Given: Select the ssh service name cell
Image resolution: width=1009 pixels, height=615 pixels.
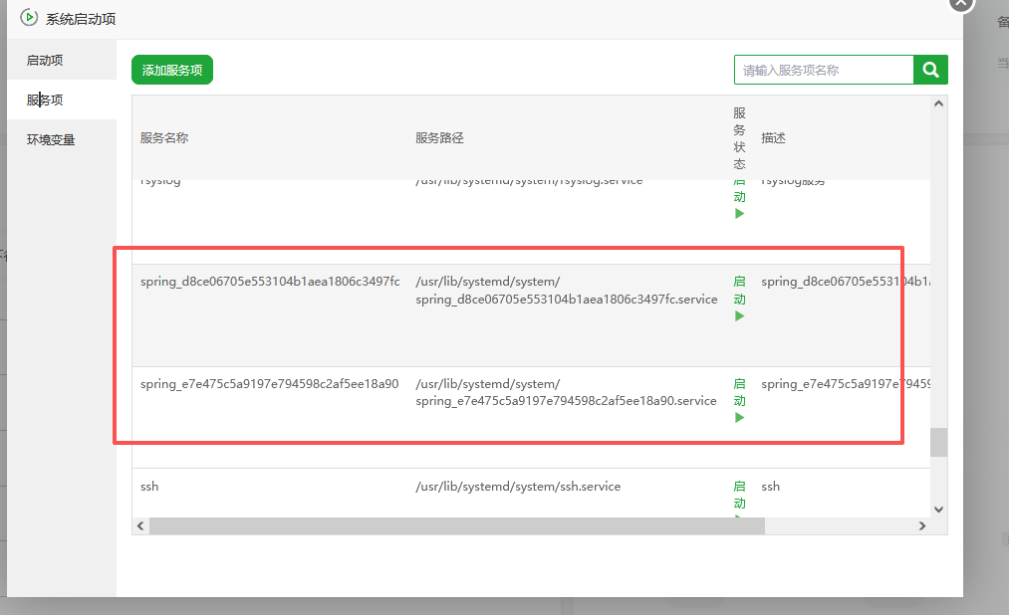Looking at the screenshot, I should 149,487.
